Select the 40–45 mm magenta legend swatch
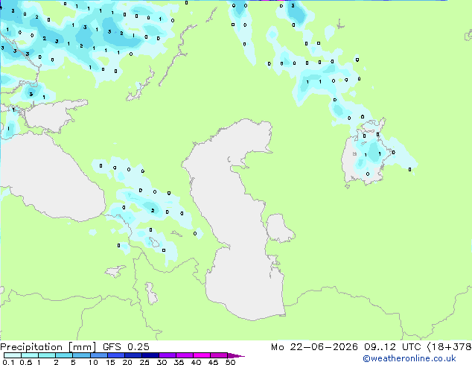Viewport: 472px width, 365px height. [202, 355]
